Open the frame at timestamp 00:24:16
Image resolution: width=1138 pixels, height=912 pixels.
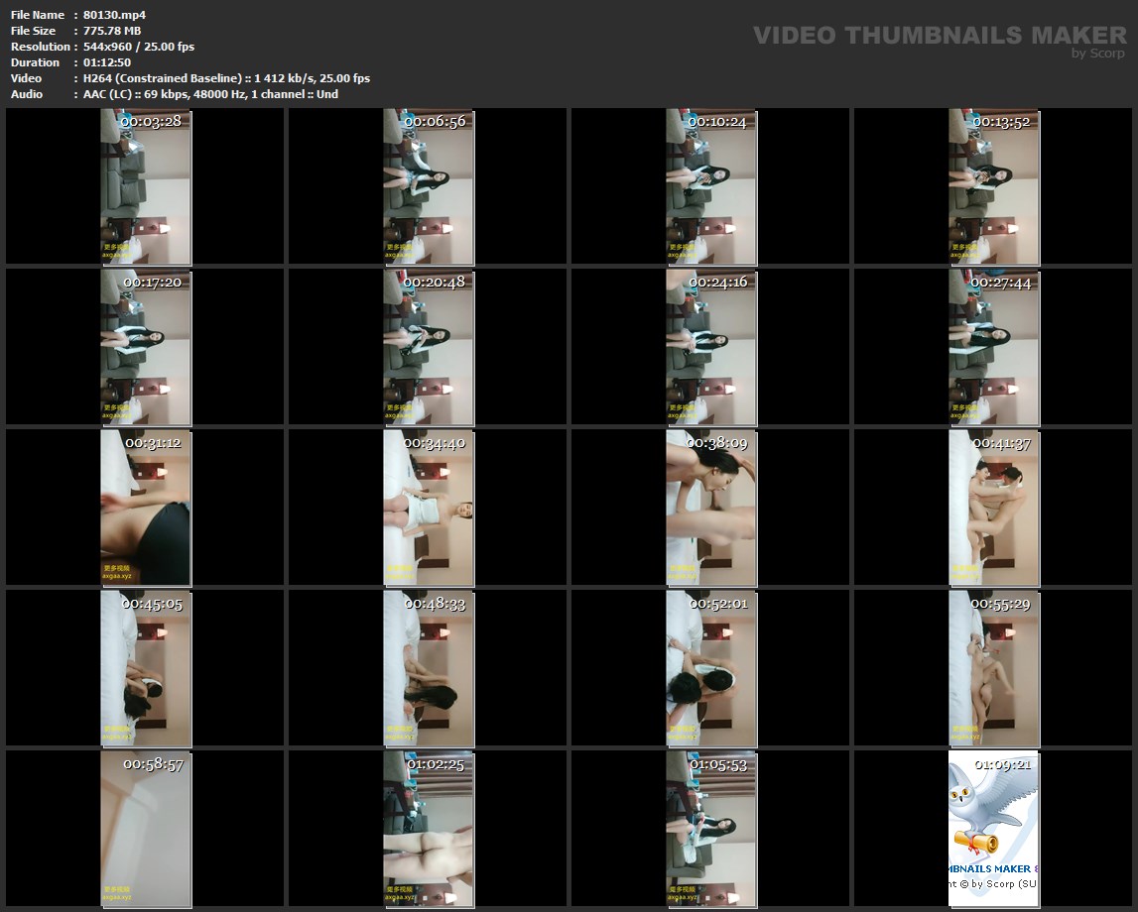[710, 347]
